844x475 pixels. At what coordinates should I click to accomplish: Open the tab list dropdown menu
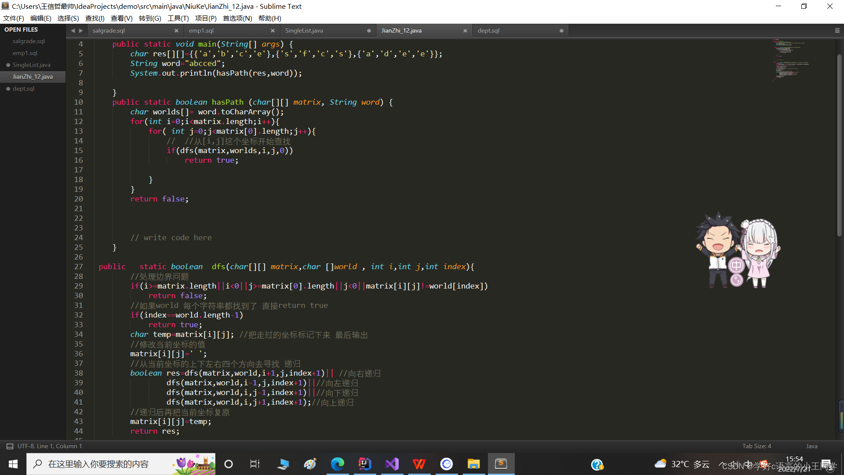click(x=837, y=31)
